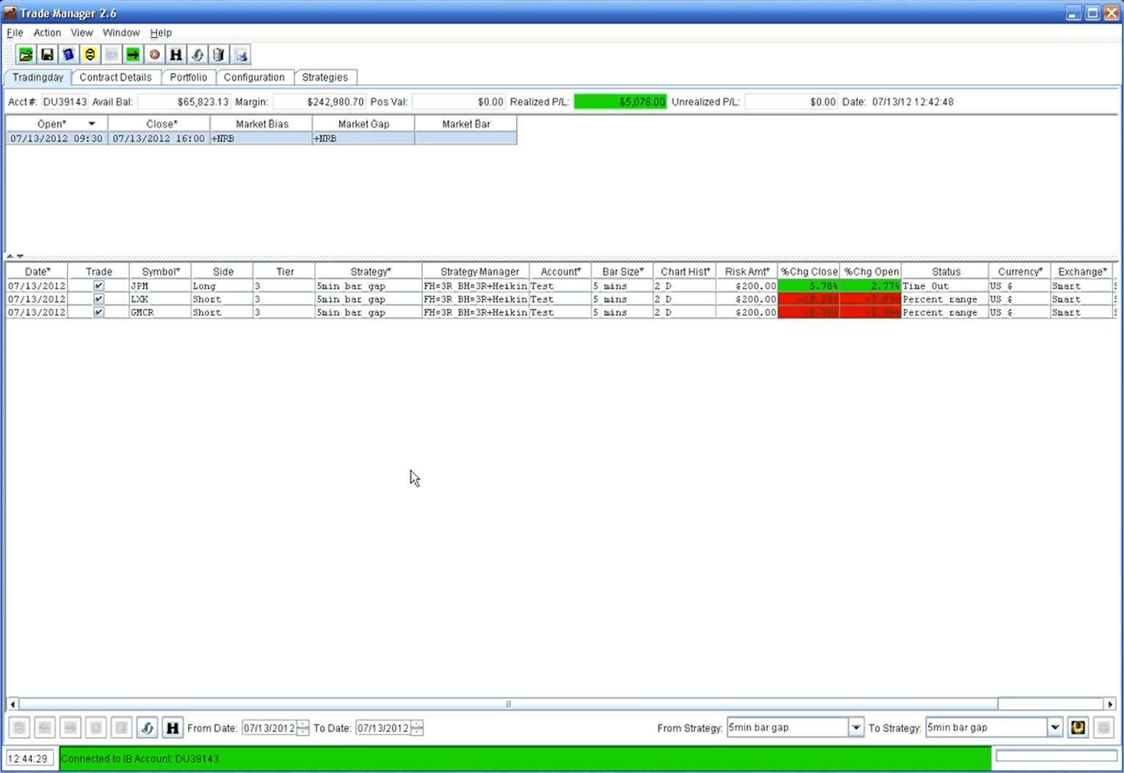Click the green arrow run icon

(133, 54)
